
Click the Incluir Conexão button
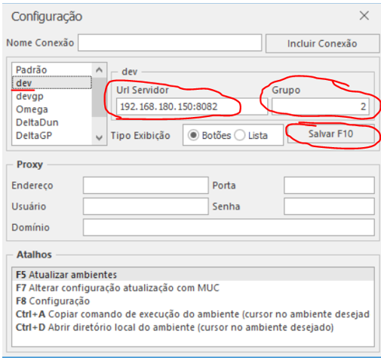322,44
